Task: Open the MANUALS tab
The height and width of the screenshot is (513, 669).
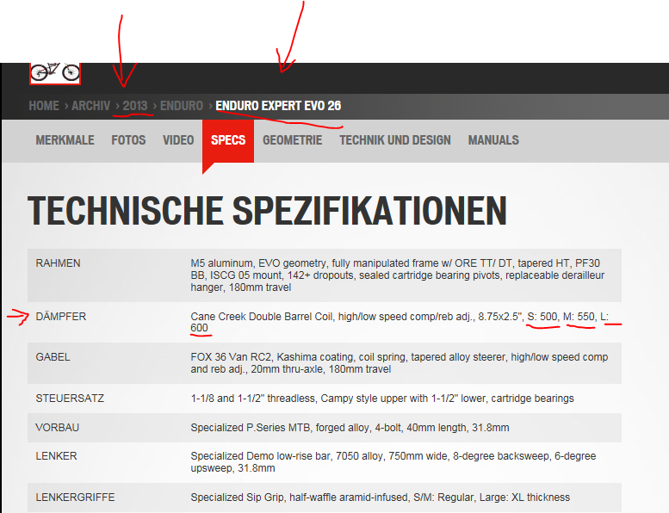Action: (x=493, y=140)
